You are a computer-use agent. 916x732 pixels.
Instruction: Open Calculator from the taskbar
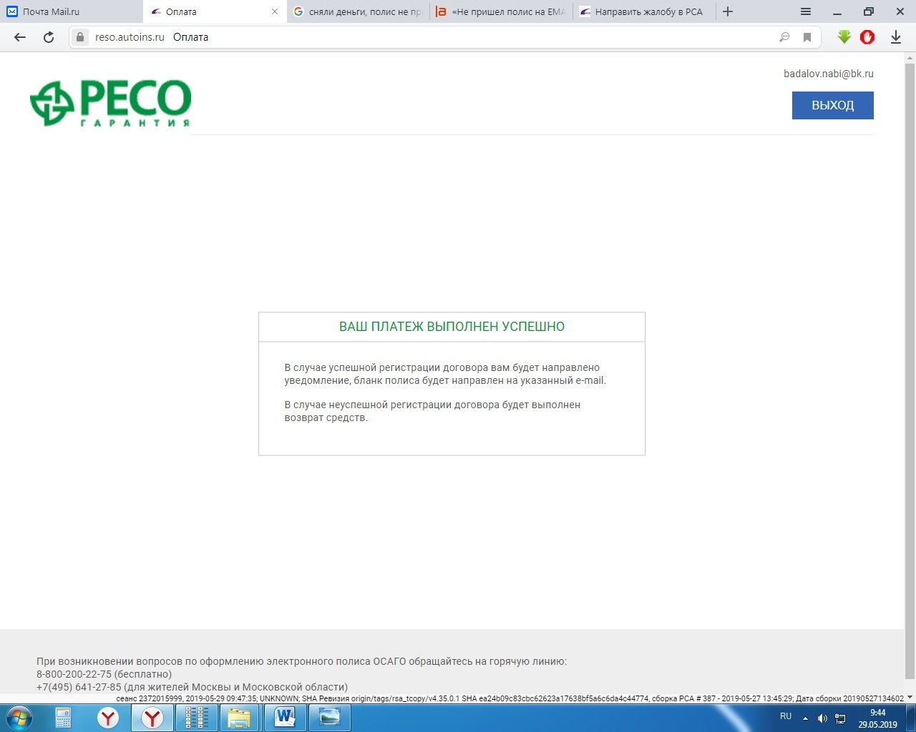pos(64,717)
